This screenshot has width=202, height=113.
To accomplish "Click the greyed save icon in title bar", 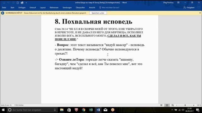I will 4,3.
